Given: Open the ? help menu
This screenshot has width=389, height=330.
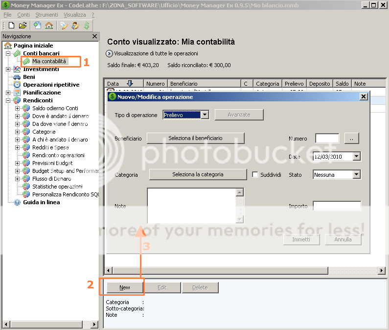Looking at the screenshot, I should (x=93, y=15).
